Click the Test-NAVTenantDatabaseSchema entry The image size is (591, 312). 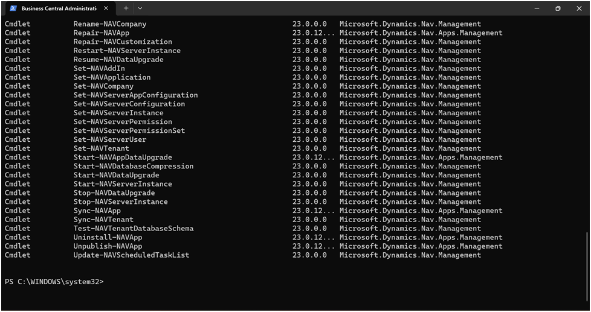click(134, 228)
